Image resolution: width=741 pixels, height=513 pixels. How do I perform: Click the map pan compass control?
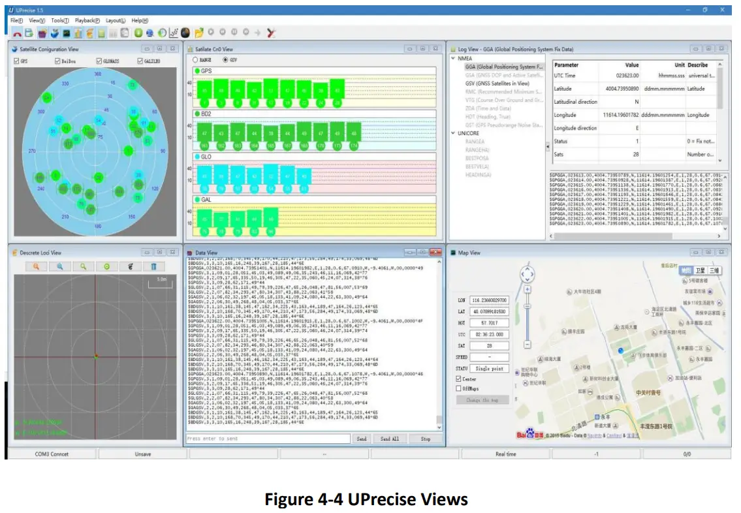point(527,274)
